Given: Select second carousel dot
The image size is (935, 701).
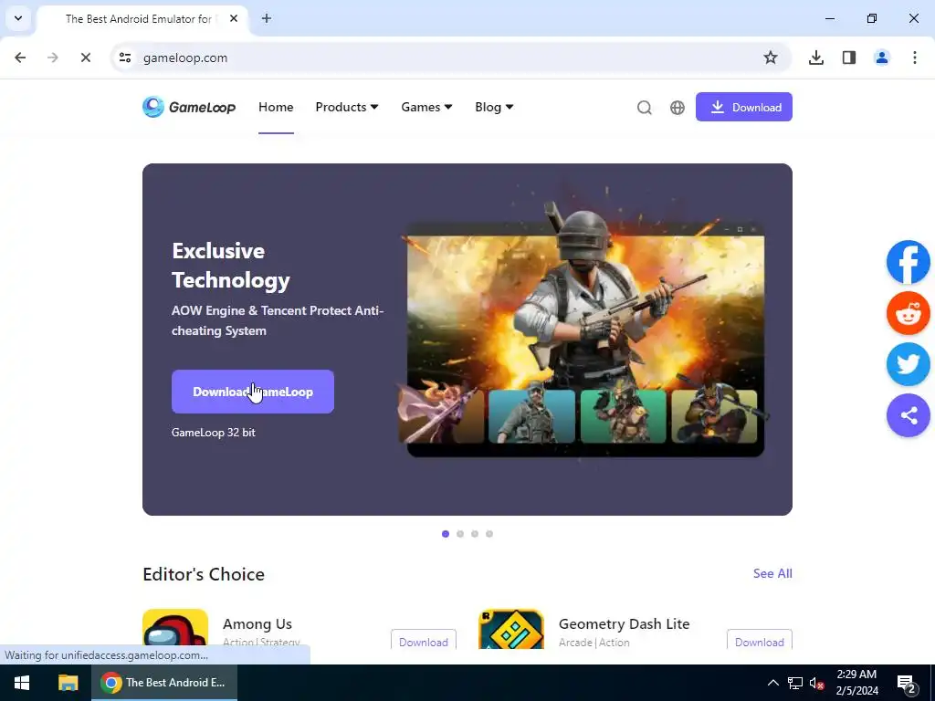Looking at the screenshot, I should coord(460,534).
